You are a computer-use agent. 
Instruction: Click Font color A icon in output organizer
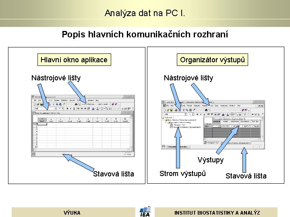pyautogui.click(x=223, y=115)
